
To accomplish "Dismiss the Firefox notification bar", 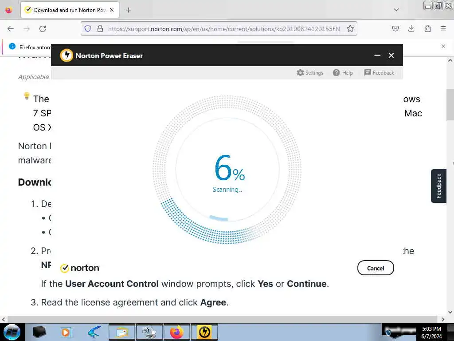I will 443,46.
